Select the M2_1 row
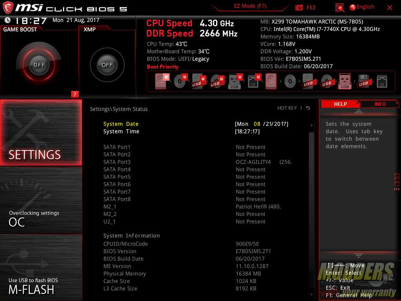The image size is (401, 301). point(197,207)
